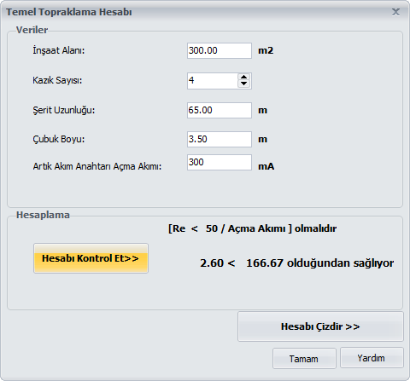
Task: Focus the Artık Akım Anahtarı Açma Akımı field
Action: coord(220,163)
